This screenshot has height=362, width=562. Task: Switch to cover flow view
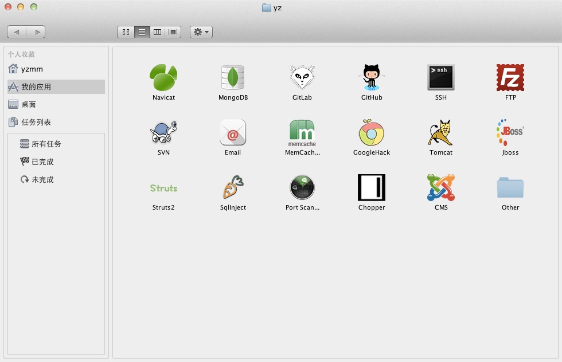point(173,32)
